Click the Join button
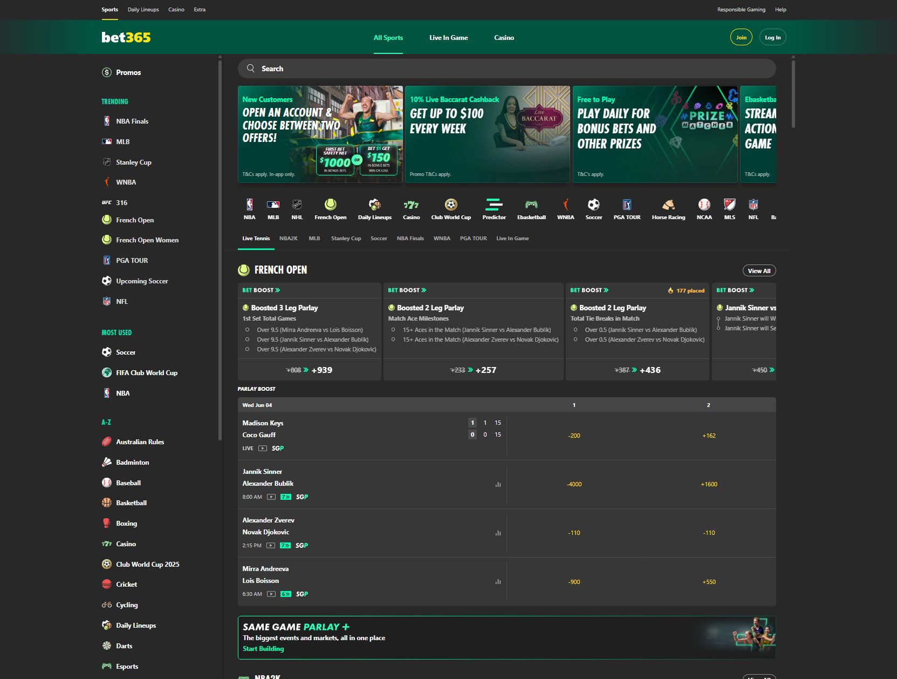The image size is (897, 679). 741,37
